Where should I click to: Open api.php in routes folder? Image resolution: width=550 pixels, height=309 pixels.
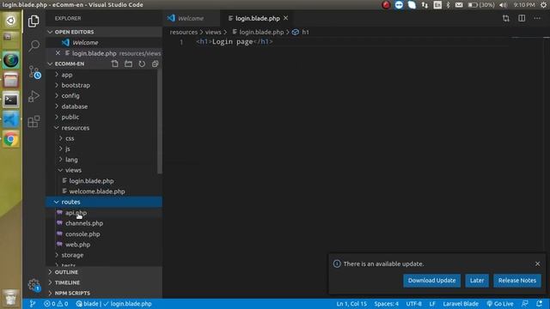click(x=104, y=213)
